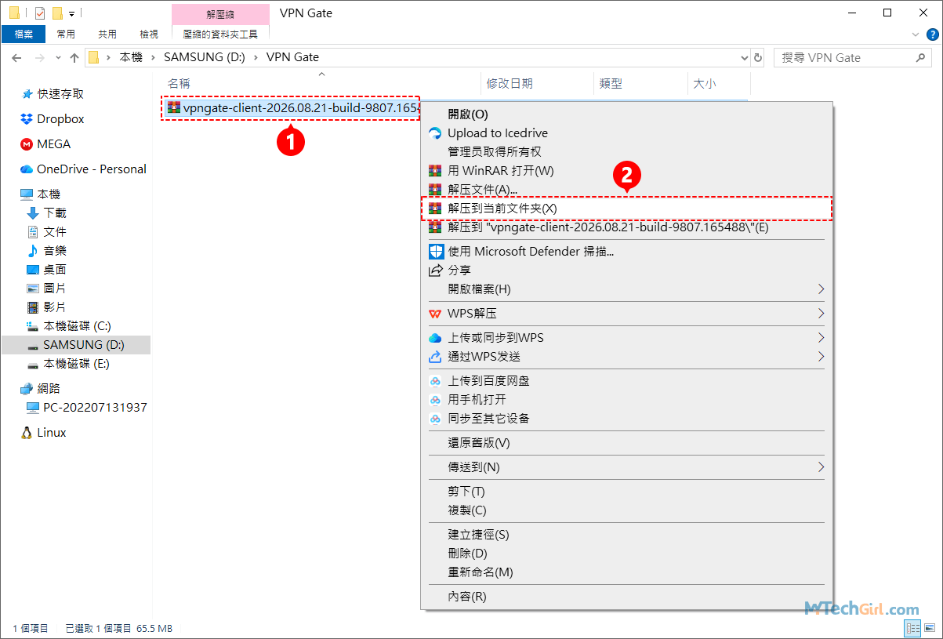Click the Baidu icon beside 上传到百度网盘

[x=435, y=381]
